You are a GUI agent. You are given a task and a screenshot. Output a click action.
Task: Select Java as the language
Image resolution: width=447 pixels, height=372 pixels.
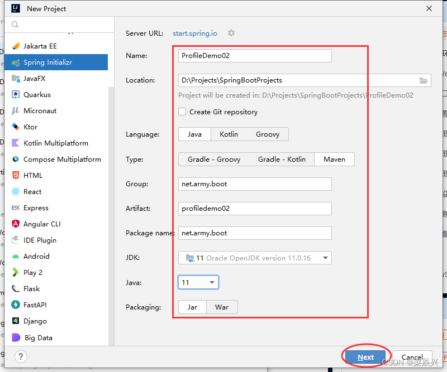point(194,134)
